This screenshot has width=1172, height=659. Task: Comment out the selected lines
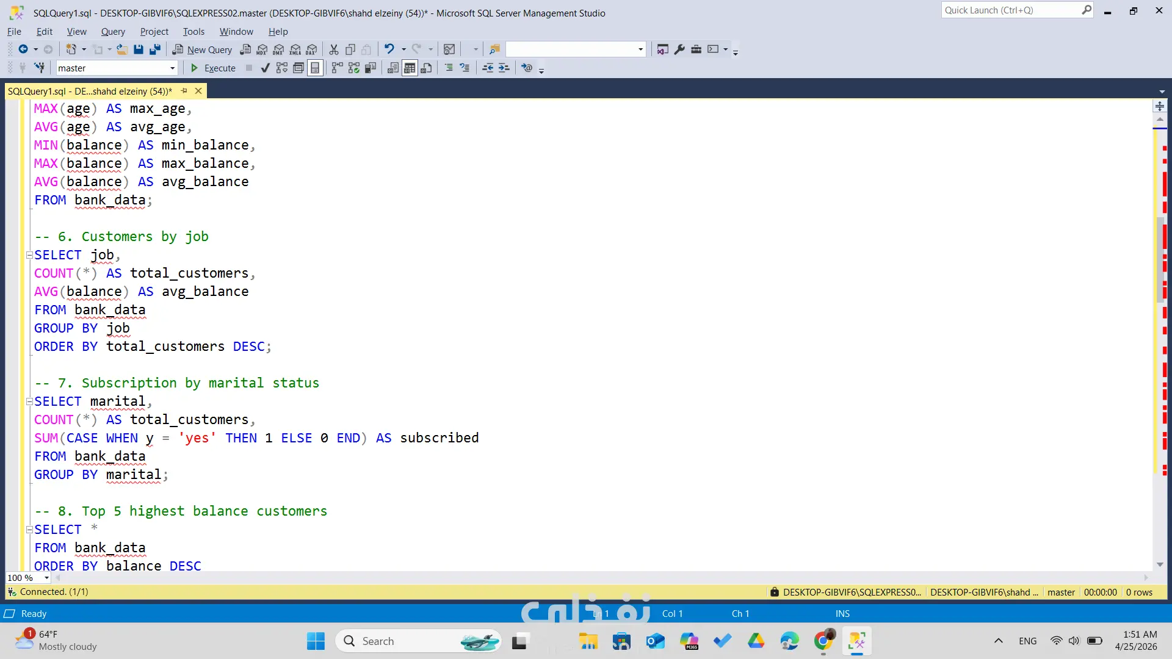tap(449, 68)
